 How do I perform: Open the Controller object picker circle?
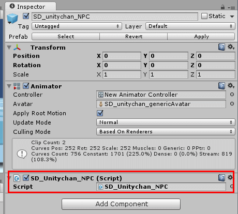click(x=232, y=95)
